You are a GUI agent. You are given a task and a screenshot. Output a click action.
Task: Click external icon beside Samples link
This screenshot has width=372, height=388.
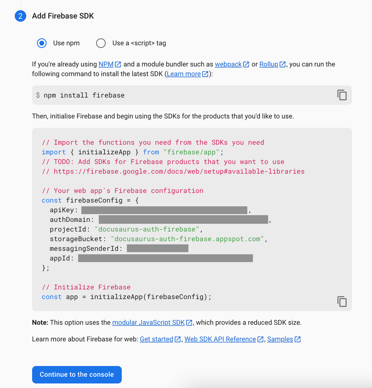click(298, 339)
